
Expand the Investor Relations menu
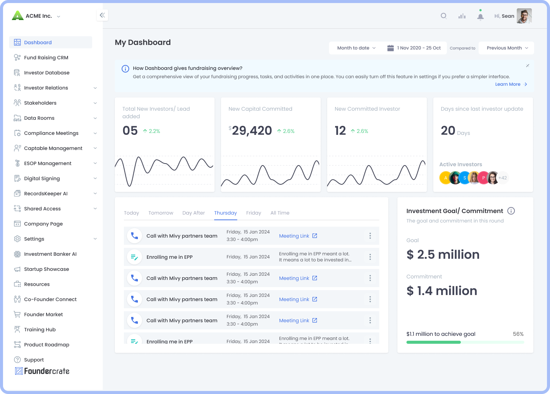pyautogui.click(x=95, y=88)
